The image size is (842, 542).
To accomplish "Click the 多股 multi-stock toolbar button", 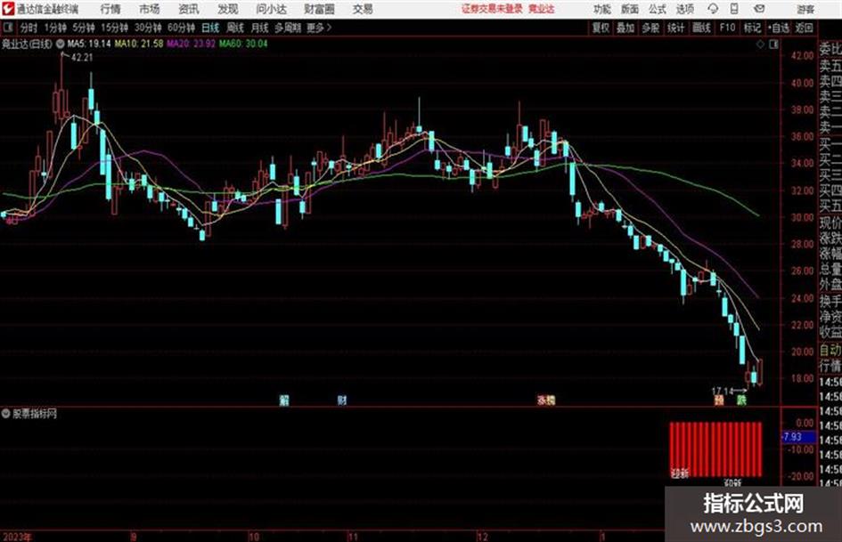I will (650, 28).
